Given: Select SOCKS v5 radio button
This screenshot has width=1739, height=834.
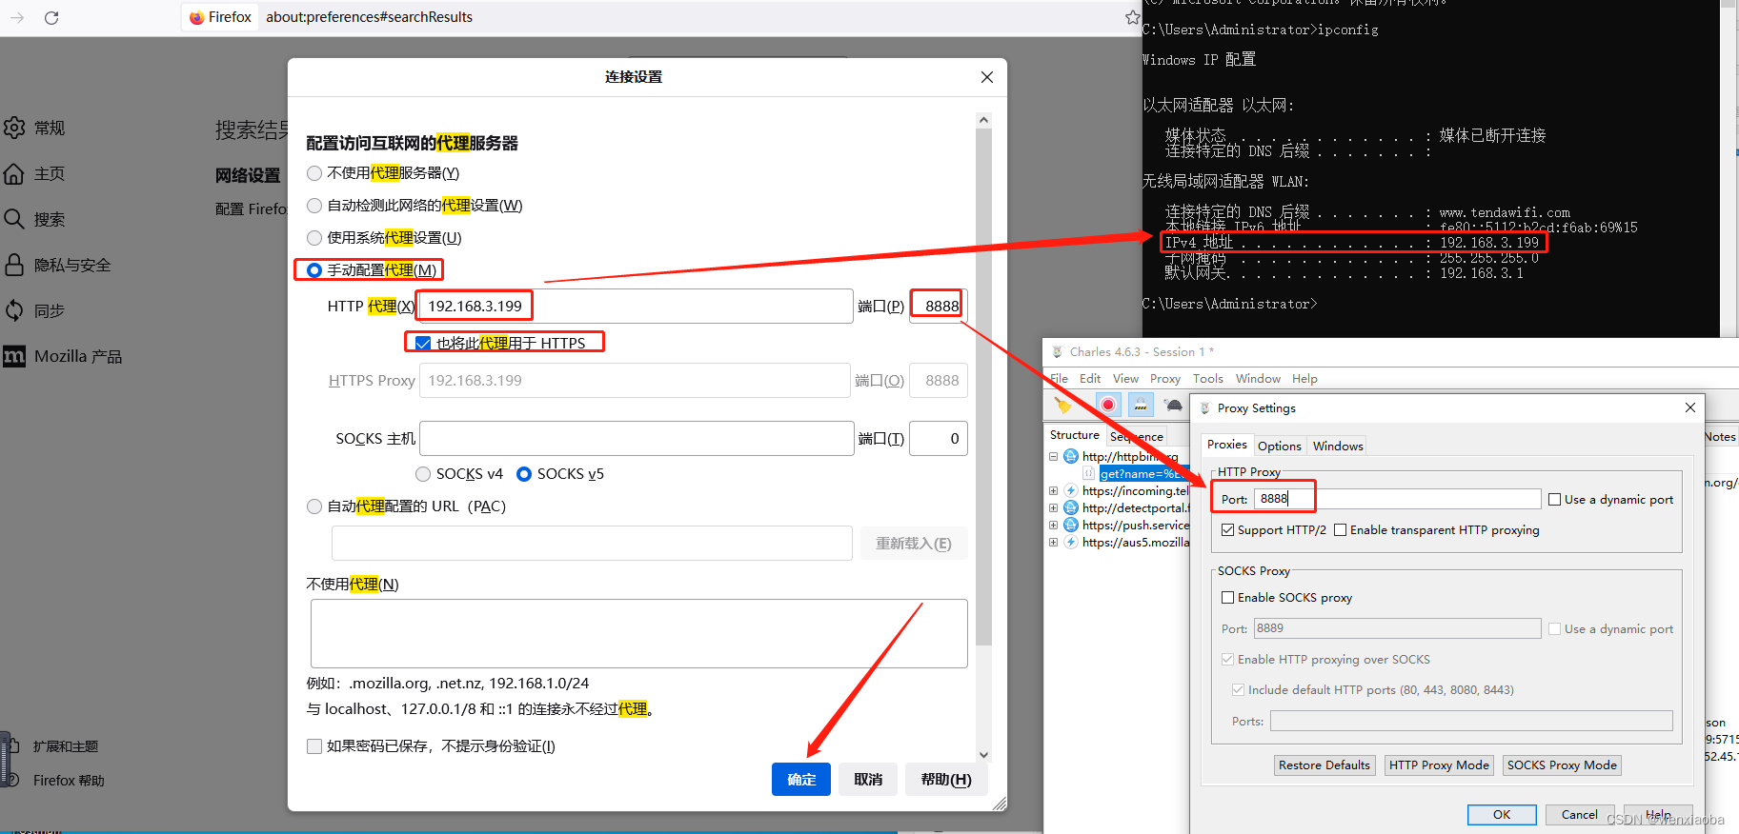Looking at the screenshot, I should click(524, 474).
